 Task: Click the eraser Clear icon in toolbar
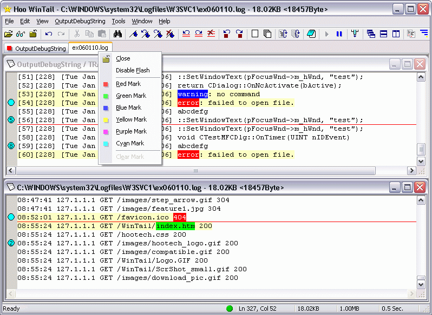(x=311, y=34)
